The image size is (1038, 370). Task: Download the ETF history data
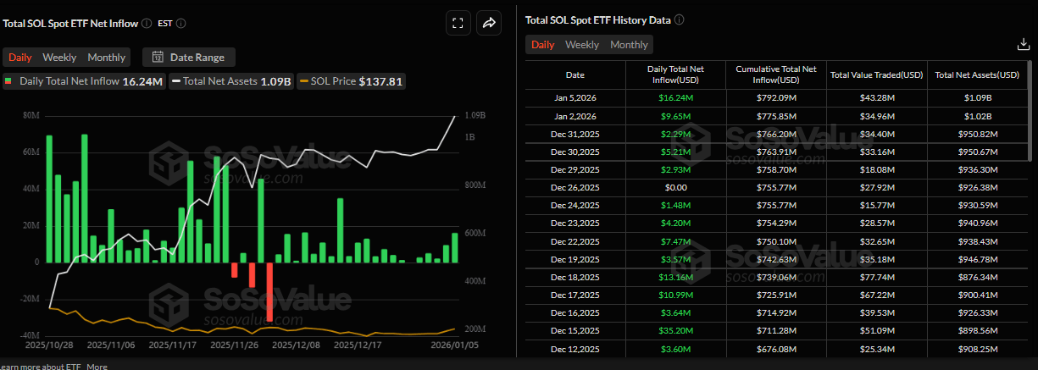[1022, 45]
